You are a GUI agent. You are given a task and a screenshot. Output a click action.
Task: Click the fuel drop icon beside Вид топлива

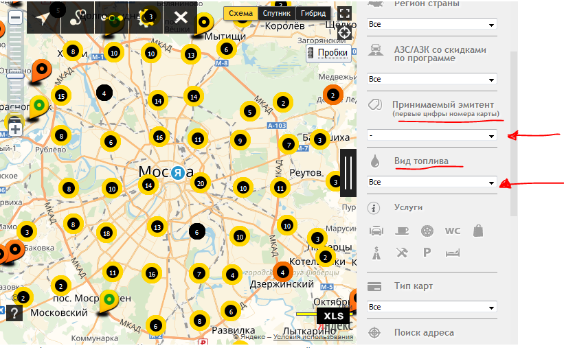pyautogui.click(x=375, y=161)
